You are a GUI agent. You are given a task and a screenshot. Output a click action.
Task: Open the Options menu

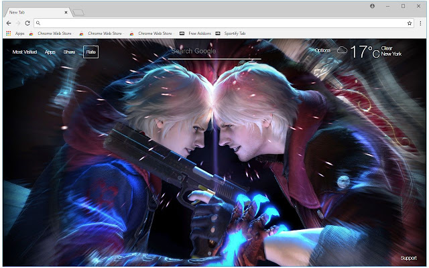322,50
